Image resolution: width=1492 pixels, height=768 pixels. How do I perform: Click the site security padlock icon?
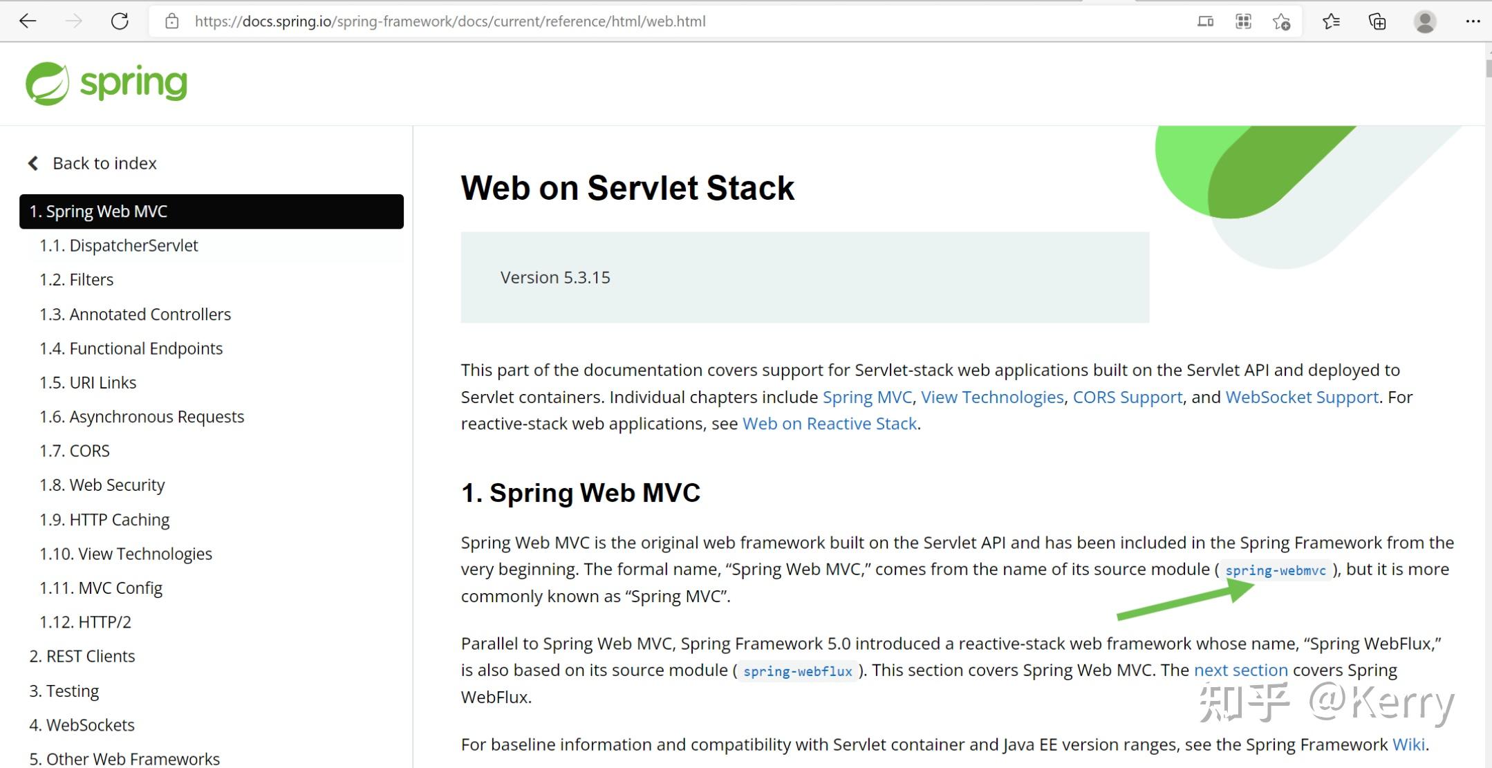pyautogui.click(x=171, y=21)
